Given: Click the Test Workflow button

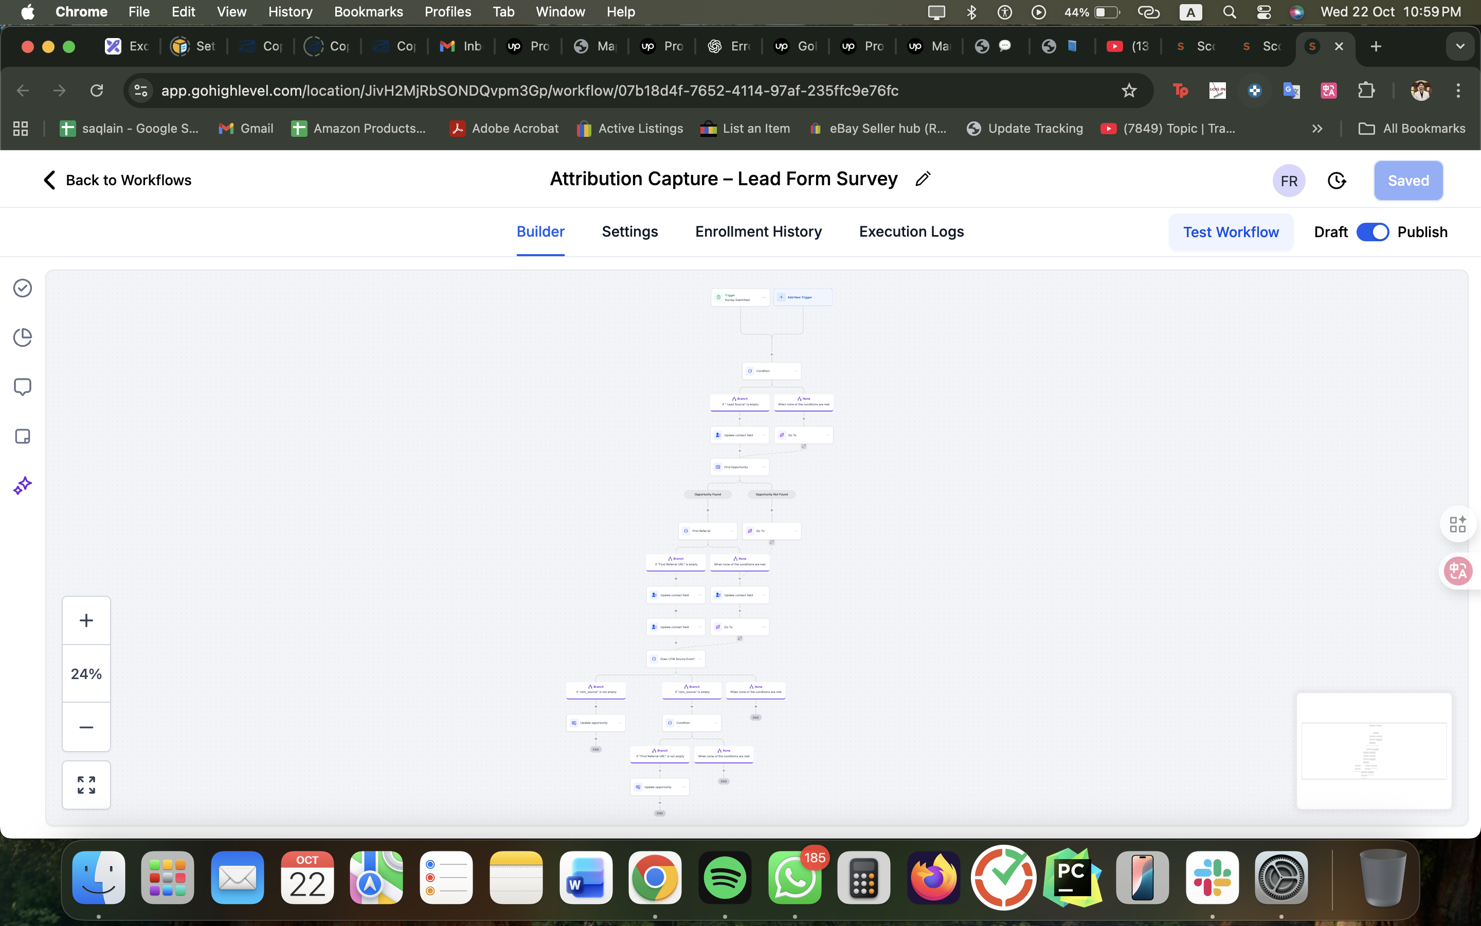Looking at the screenshot, I should point(1231,232).
